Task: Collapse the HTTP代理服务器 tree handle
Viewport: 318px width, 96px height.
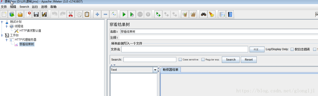Action: click(7, 40)
